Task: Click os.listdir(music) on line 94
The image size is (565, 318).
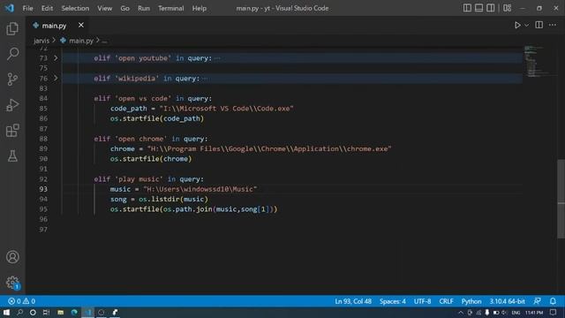Action: click(x=173, y=199)
